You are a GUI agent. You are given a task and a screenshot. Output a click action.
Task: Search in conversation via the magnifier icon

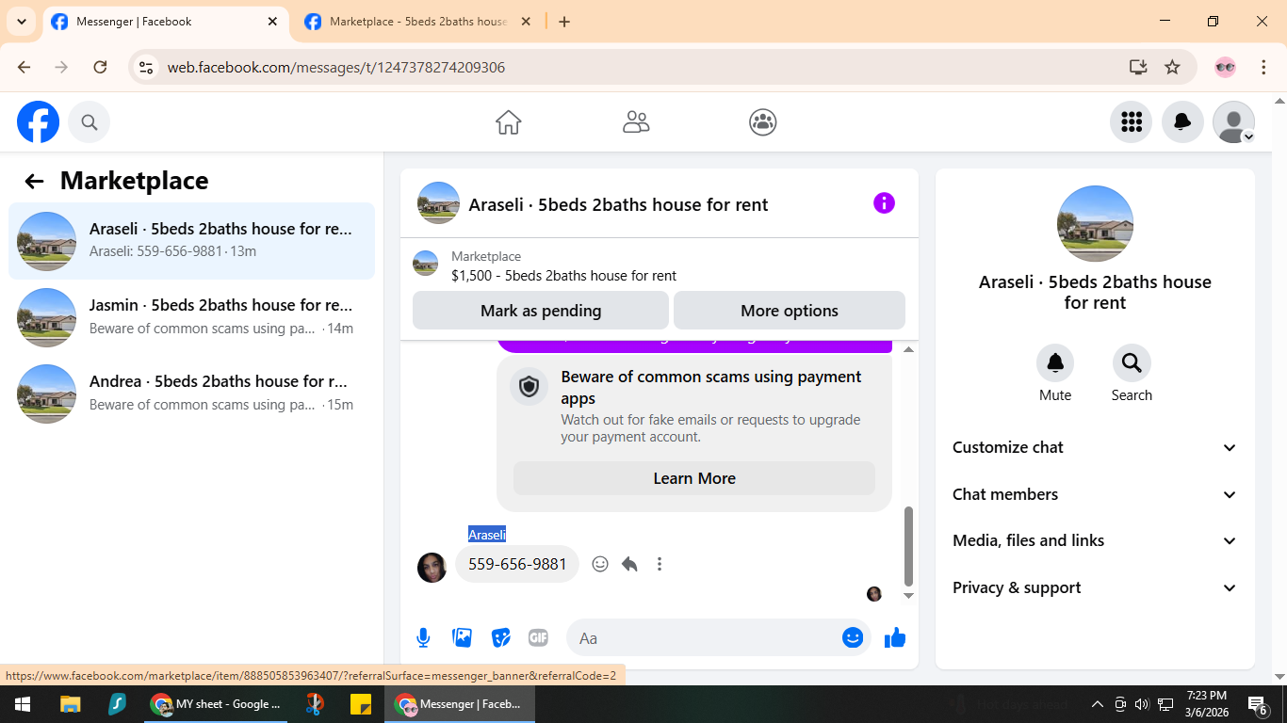pyautogui.click(x=1132, y=363)
